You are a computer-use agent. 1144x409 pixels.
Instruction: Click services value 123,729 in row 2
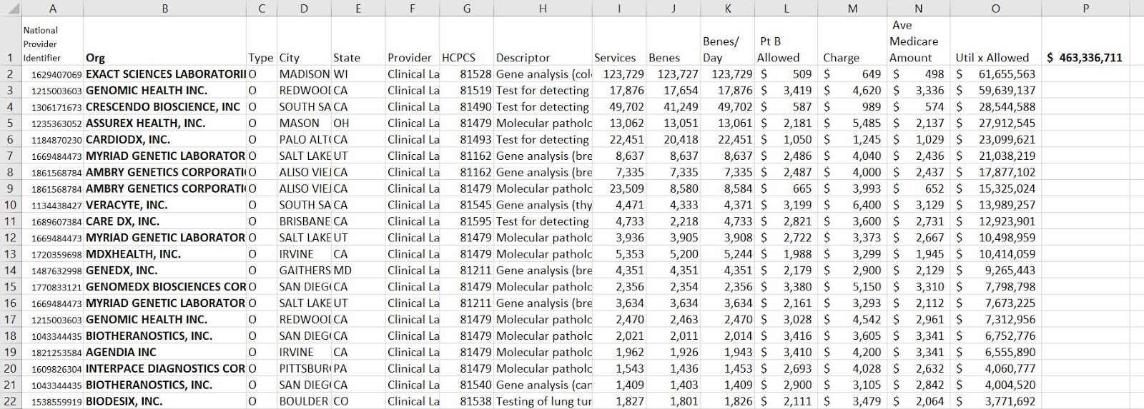tap(619, 74)
